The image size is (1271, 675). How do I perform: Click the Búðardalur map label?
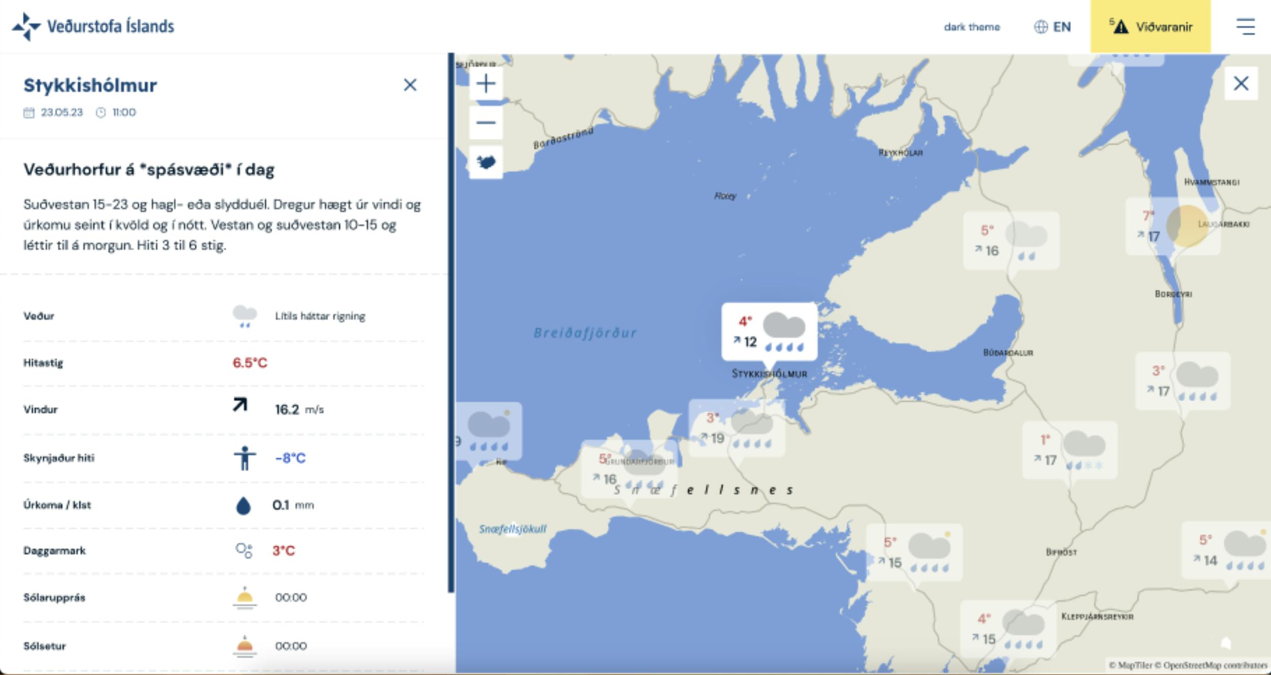coord(1008,353)
